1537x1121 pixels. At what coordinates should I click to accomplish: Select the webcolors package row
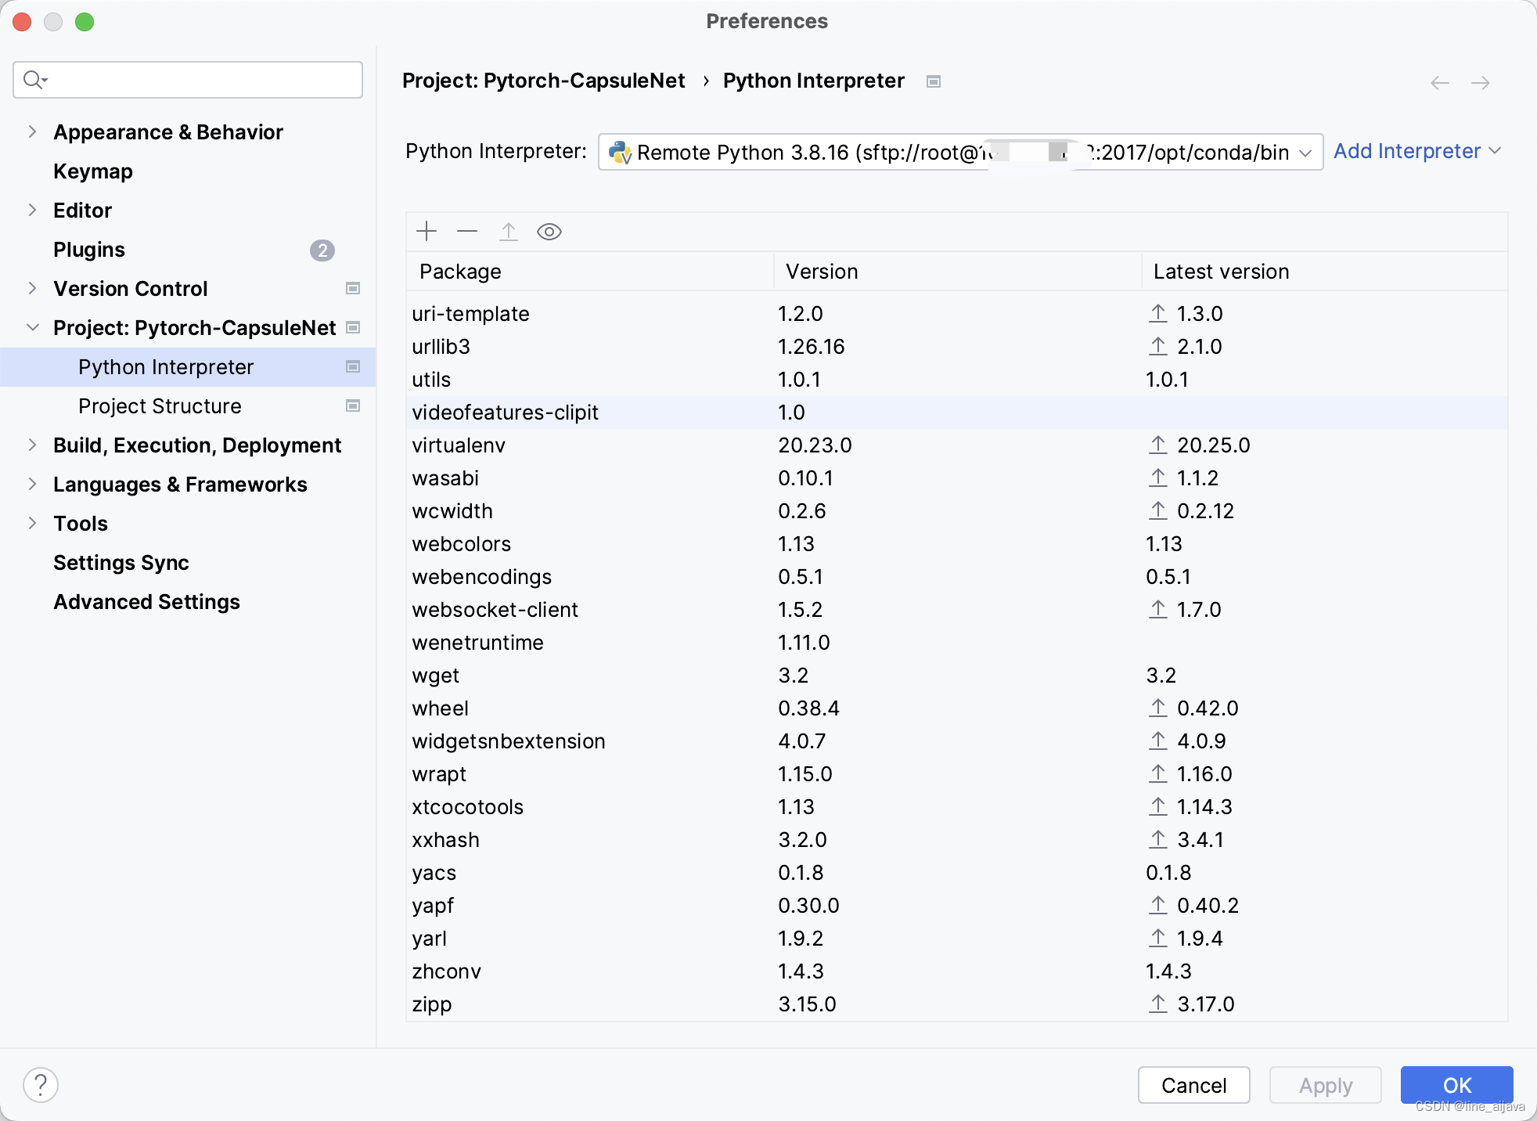(x=956, y=544)
